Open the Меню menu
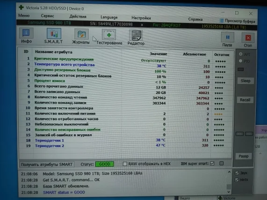This screenshot has height=200, width=267. coord(24,15)
